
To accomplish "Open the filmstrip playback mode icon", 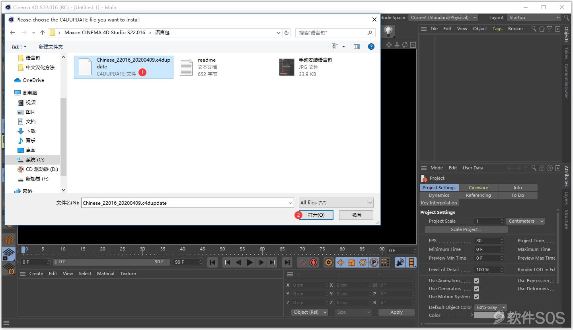I will point(411,262).
